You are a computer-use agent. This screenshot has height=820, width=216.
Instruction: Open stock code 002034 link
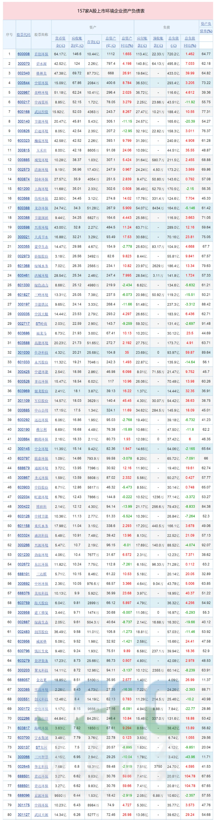[23, 497]
